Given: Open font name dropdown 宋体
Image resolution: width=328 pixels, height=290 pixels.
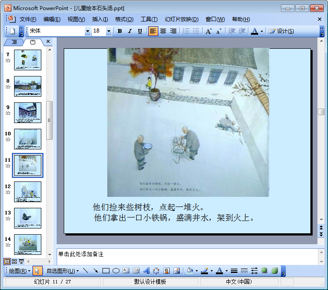Looking at the screenshot, I should tap(87, 31).
